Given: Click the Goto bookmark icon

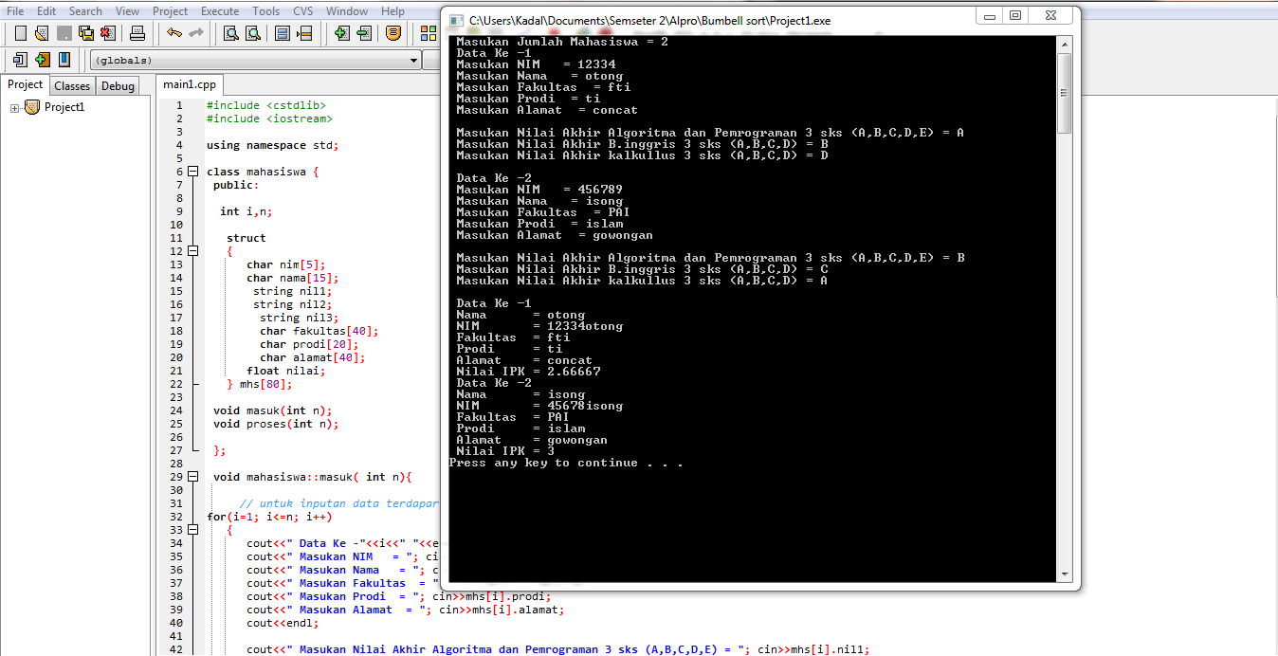Looking at the screenshot, I should [64, 60].
